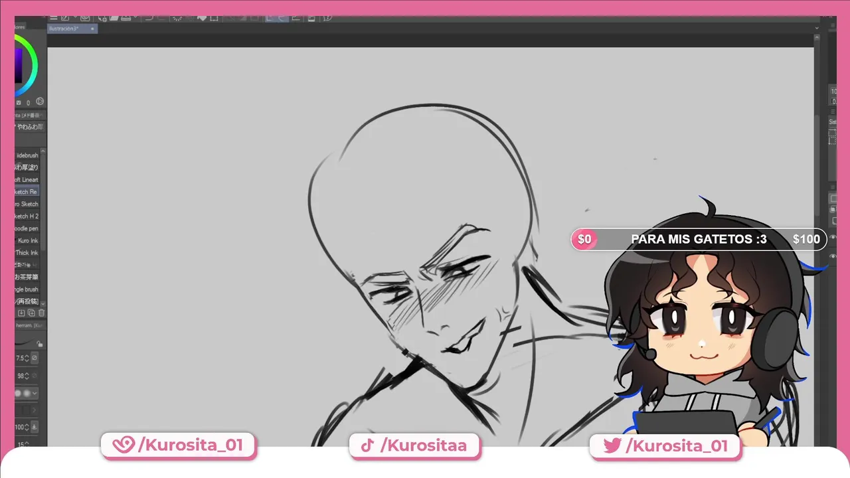Toggle upper layer visibility eye icon
Screen dimensions: 850x478
(833, 237)
